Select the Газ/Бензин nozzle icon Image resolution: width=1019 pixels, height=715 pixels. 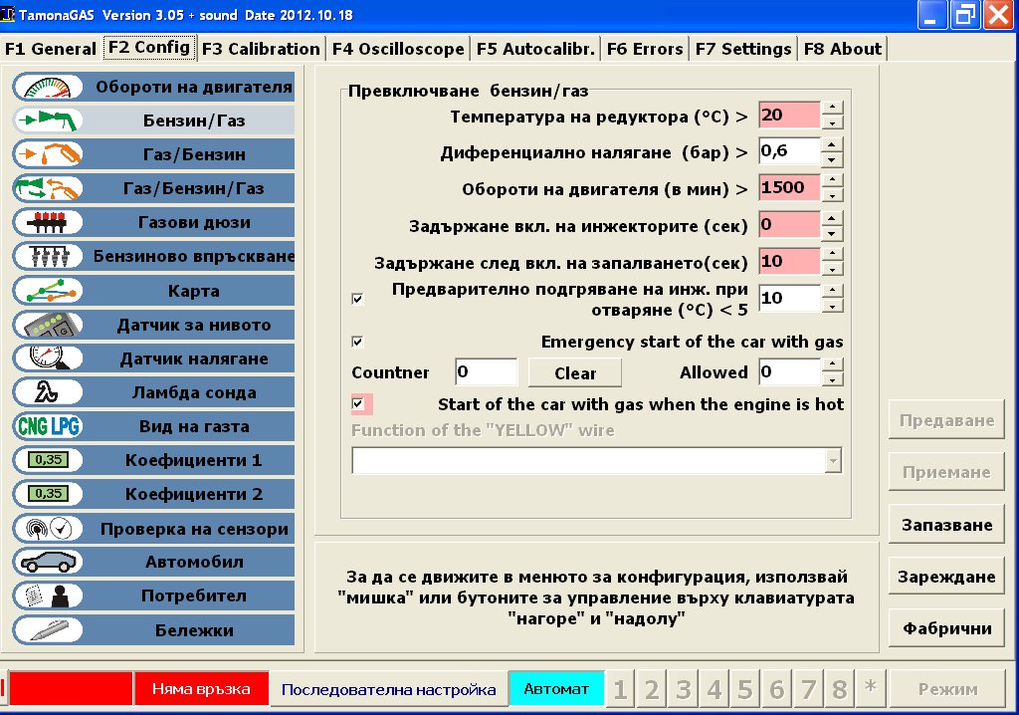pos(47,154)
